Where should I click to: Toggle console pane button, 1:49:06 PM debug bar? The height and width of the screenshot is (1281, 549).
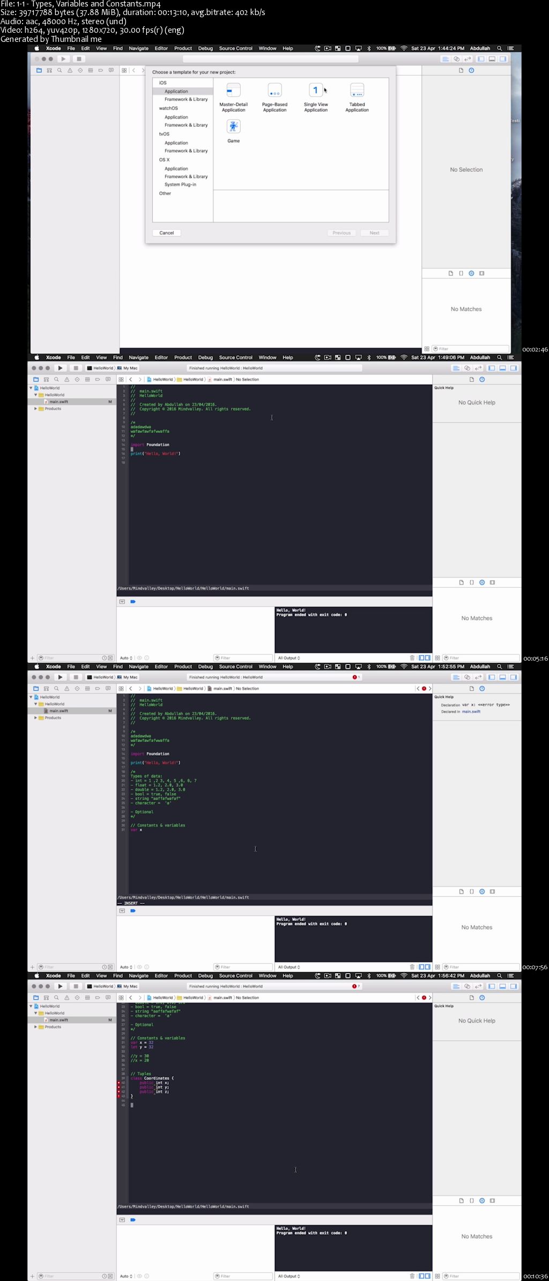tap(428, 658)
